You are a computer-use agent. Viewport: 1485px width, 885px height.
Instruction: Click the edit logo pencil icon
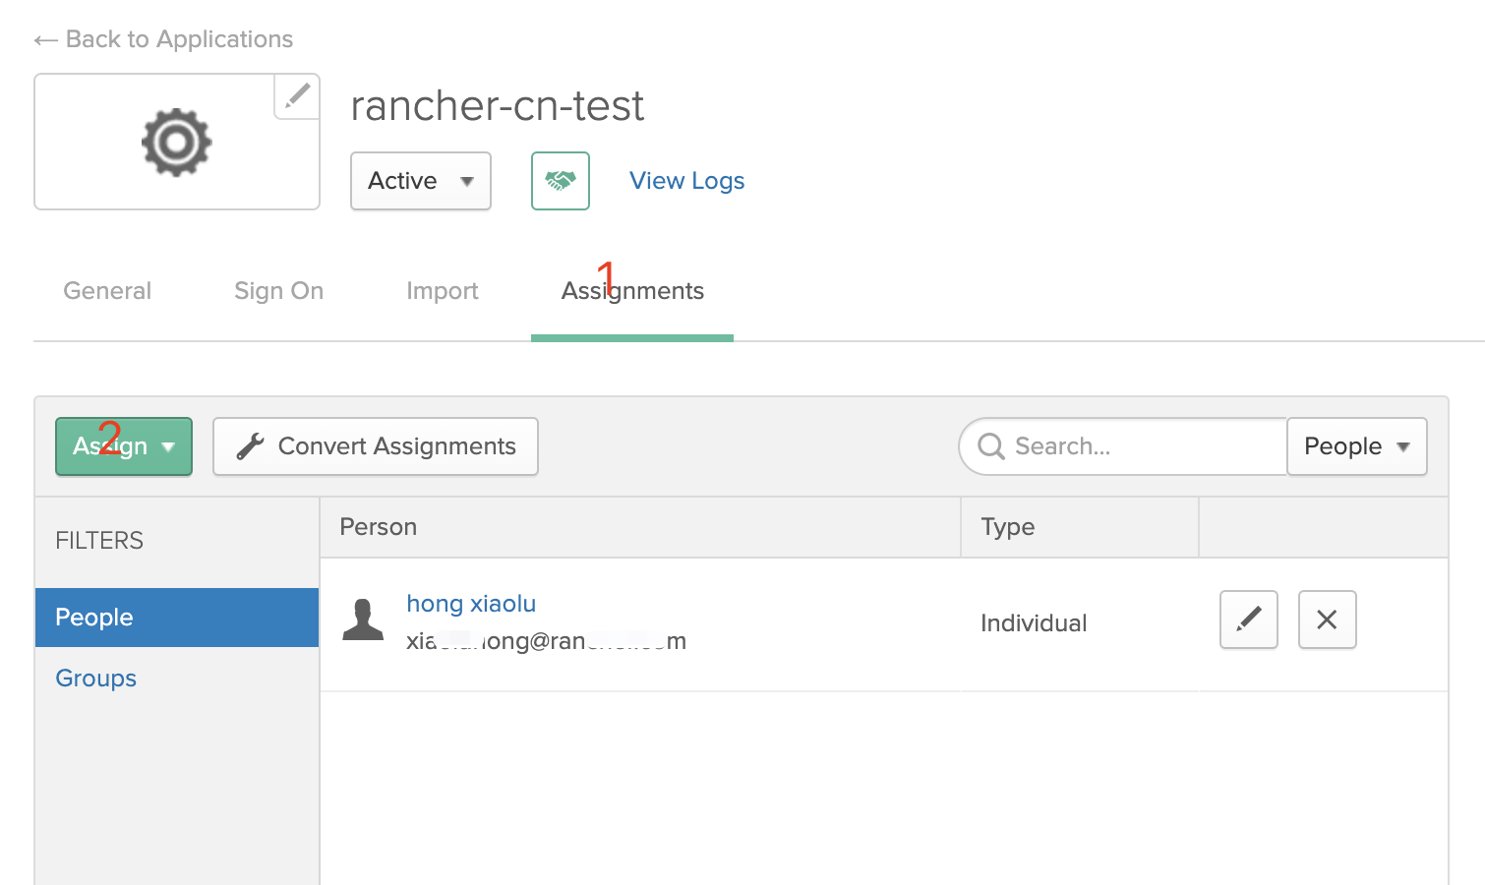click(x=297, y=96)
